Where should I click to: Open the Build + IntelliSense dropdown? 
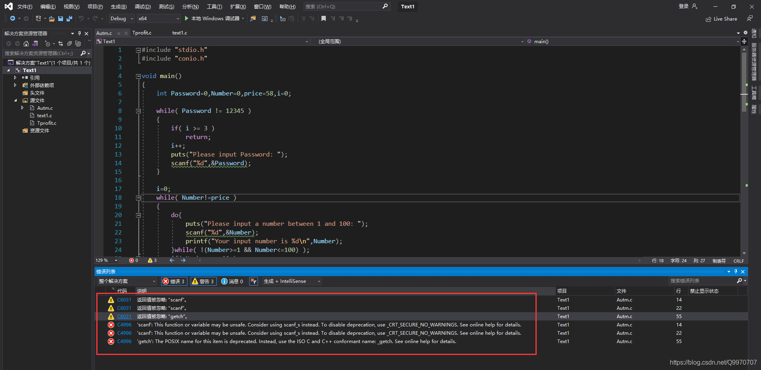click(x=292, y=281)
